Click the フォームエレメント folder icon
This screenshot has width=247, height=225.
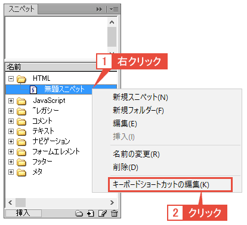coord(21,153)
